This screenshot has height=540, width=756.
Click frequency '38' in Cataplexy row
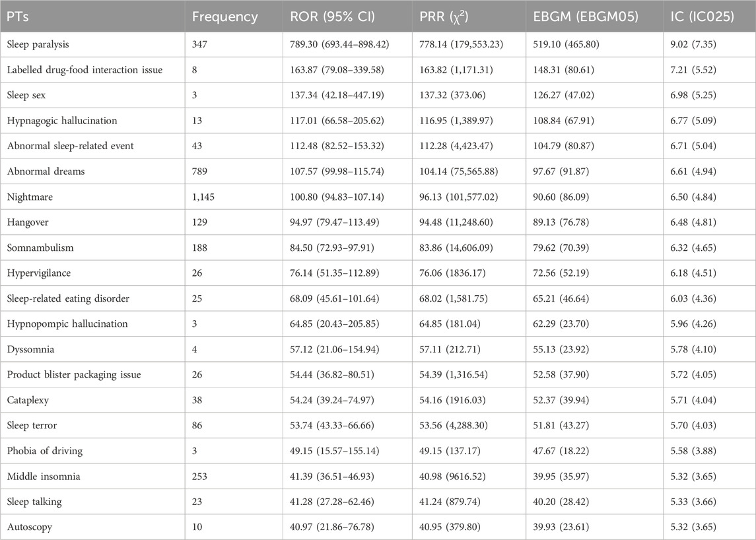[x=197, y=400]
